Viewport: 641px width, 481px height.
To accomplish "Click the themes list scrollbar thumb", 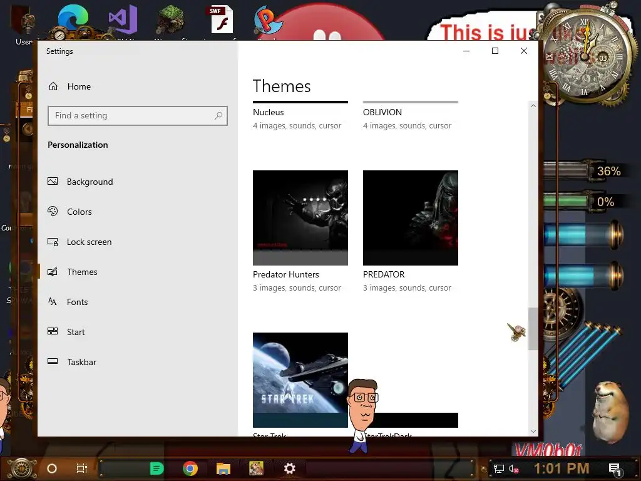I will (x=533, y=329).
